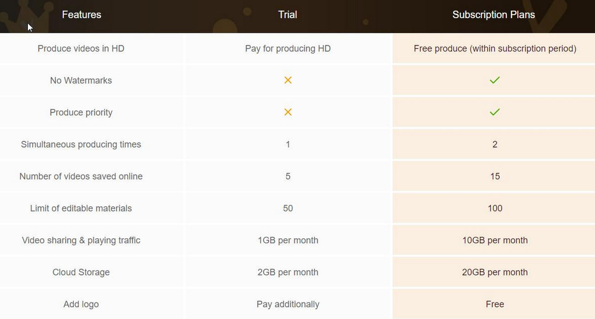Click the orange X for Produce priority trial

[288, 112]
